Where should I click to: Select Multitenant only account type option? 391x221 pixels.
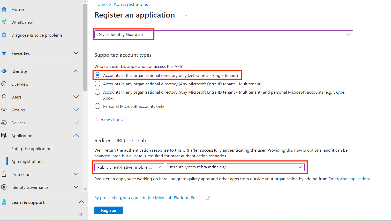coord(97,84)
